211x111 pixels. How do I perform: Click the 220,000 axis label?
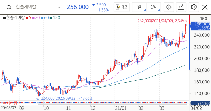pyautogui.click(x=202, y=47)
